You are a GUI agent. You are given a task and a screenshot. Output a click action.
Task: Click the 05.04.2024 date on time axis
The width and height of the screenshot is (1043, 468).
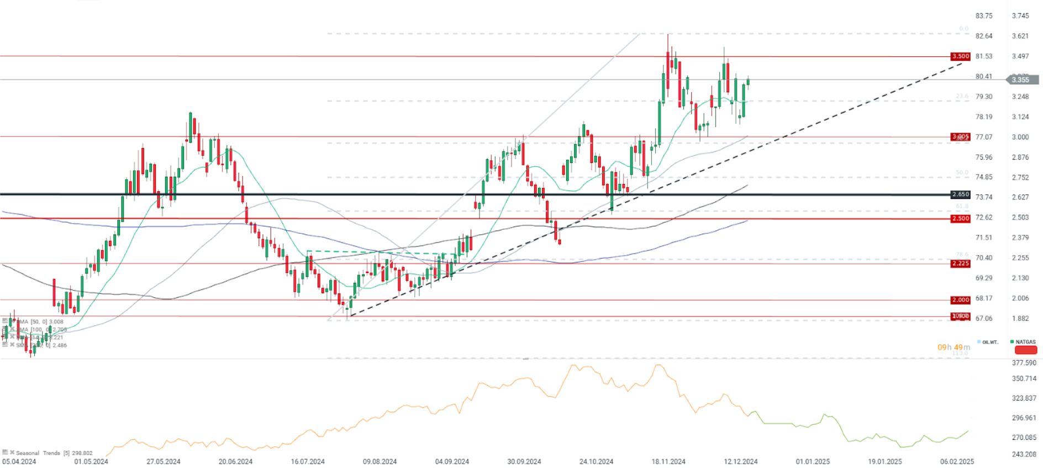pos(19,461)
